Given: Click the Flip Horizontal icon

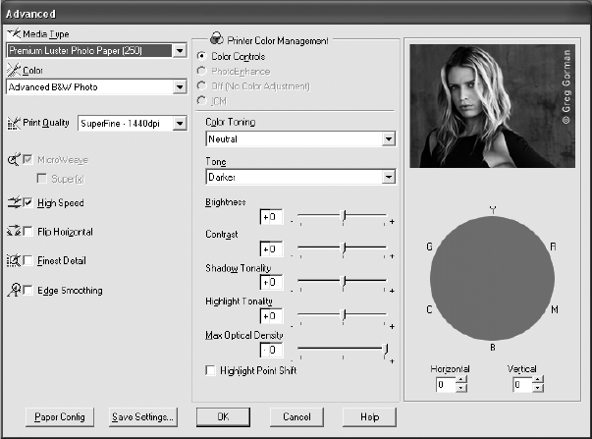Looking at the screenshot, I should pyautogui.click(x=13, y=232).
